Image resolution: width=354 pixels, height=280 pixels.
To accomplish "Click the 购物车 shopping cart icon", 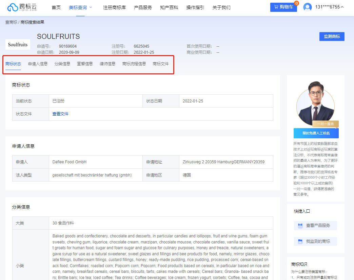I will pyautogui.click(x=283, y=7).
